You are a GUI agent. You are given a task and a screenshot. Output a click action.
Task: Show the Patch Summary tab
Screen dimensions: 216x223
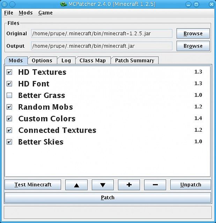pos(134,61)
